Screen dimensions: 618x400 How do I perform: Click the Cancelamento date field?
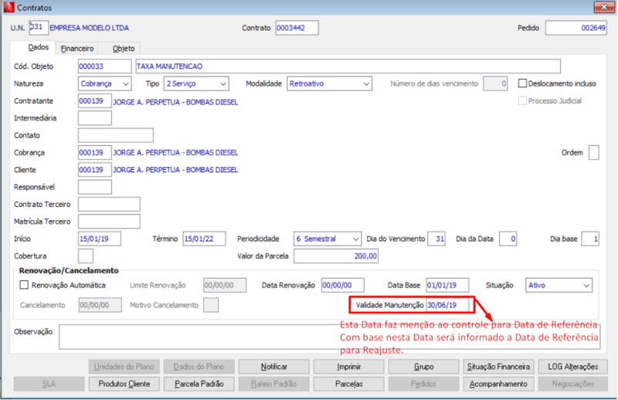point(100,305)
